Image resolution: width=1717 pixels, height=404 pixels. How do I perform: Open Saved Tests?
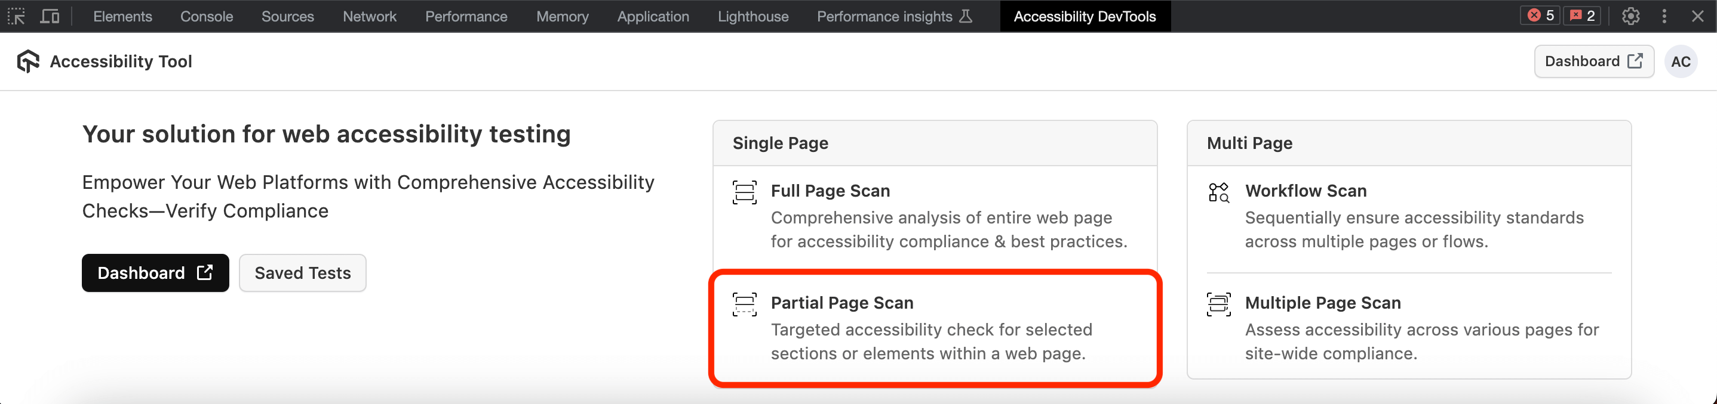point(303,273)
